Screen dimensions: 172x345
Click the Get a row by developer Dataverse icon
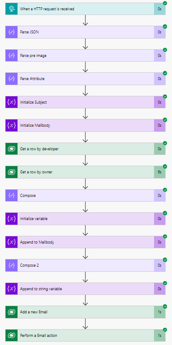pos(12,149)
